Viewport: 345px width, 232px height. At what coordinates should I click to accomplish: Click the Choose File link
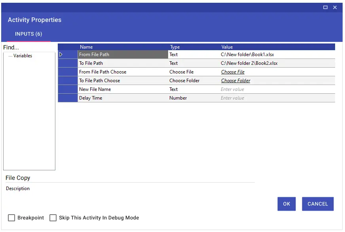(x=233, y=72)
